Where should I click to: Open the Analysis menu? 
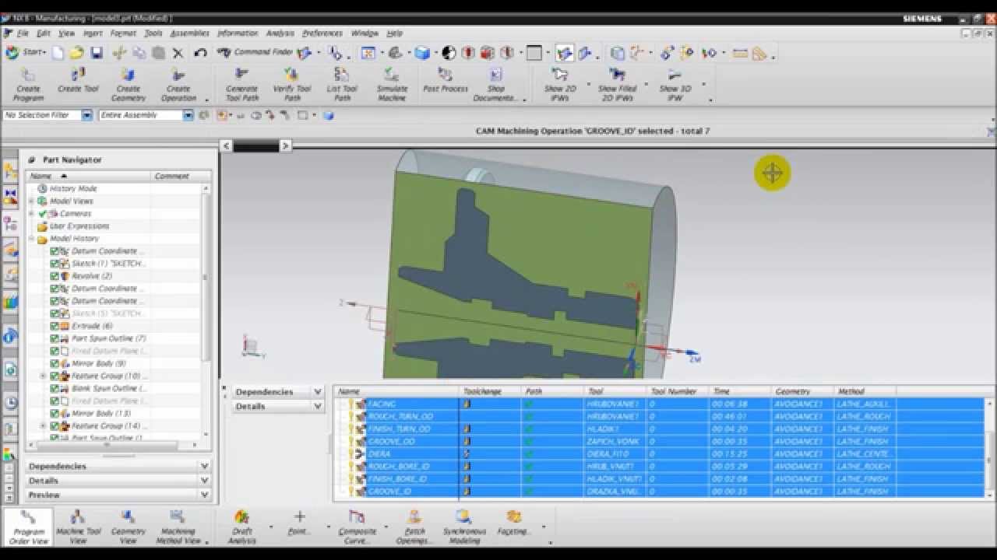(280, 33)
